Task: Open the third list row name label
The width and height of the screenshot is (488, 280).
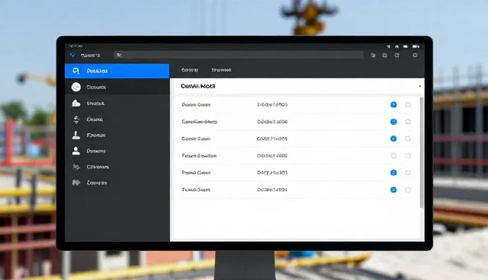Action: 196,138
